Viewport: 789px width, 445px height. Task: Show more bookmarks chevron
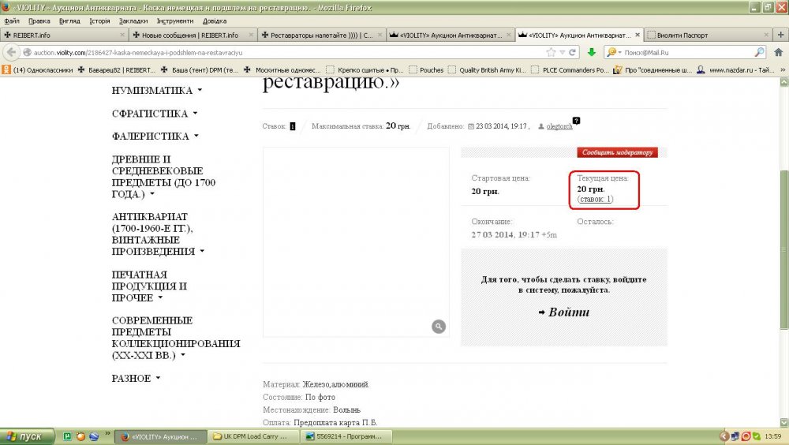coord(783,70)
